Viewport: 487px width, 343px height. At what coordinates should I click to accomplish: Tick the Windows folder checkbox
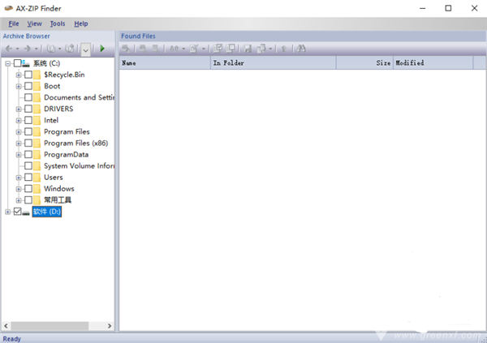[x=28, y=188]
